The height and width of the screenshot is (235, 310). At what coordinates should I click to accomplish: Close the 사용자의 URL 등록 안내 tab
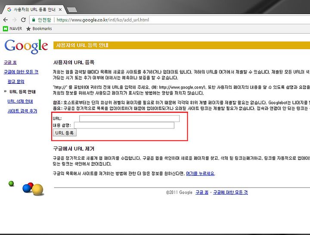click(x=60, y=9)
